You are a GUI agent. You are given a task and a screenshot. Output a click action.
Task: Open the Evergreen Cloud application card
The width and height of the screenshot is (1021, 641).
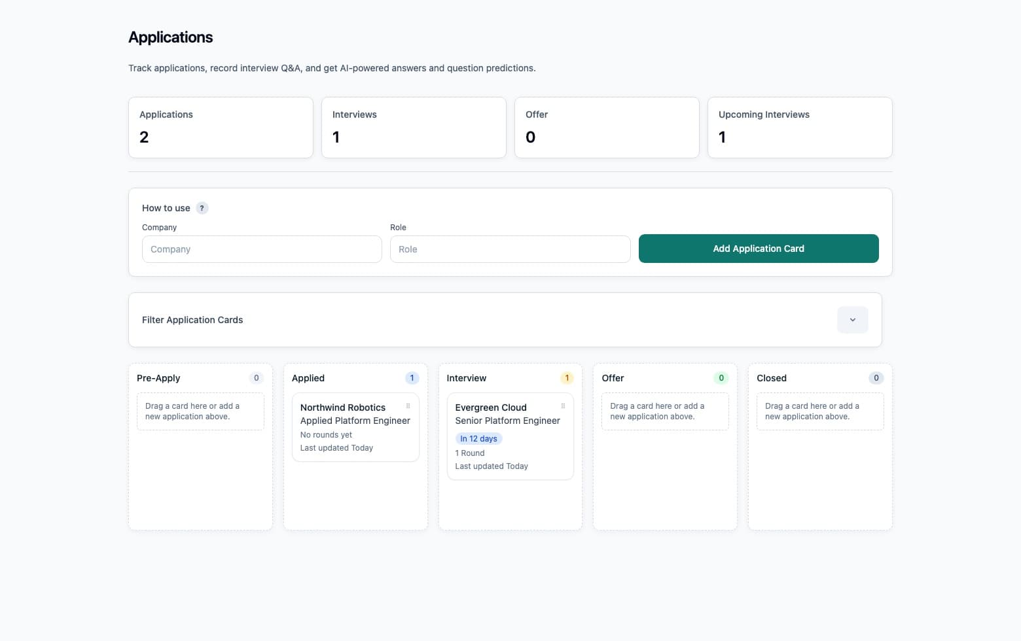pos(510,436)
